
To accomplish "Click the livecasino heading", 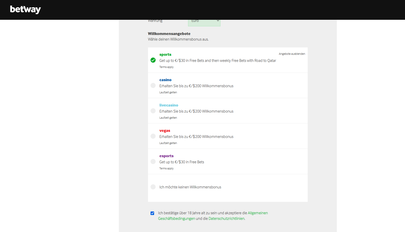I will tap(169, 105).
